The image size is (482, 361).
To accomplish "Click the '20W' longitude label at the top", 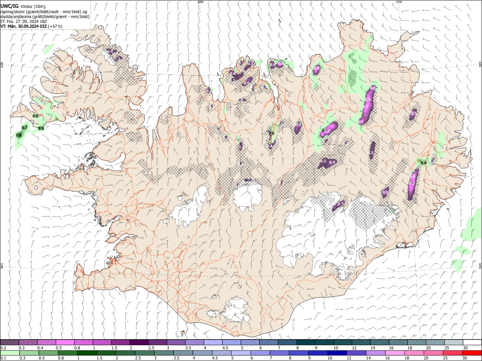I will point(201,2).
